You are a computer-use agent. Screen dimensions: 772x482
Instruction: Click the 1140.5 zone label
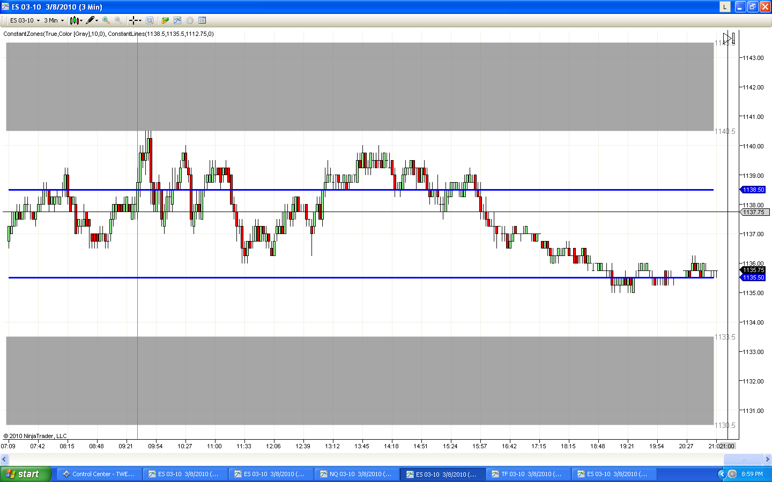click(725, 131)
